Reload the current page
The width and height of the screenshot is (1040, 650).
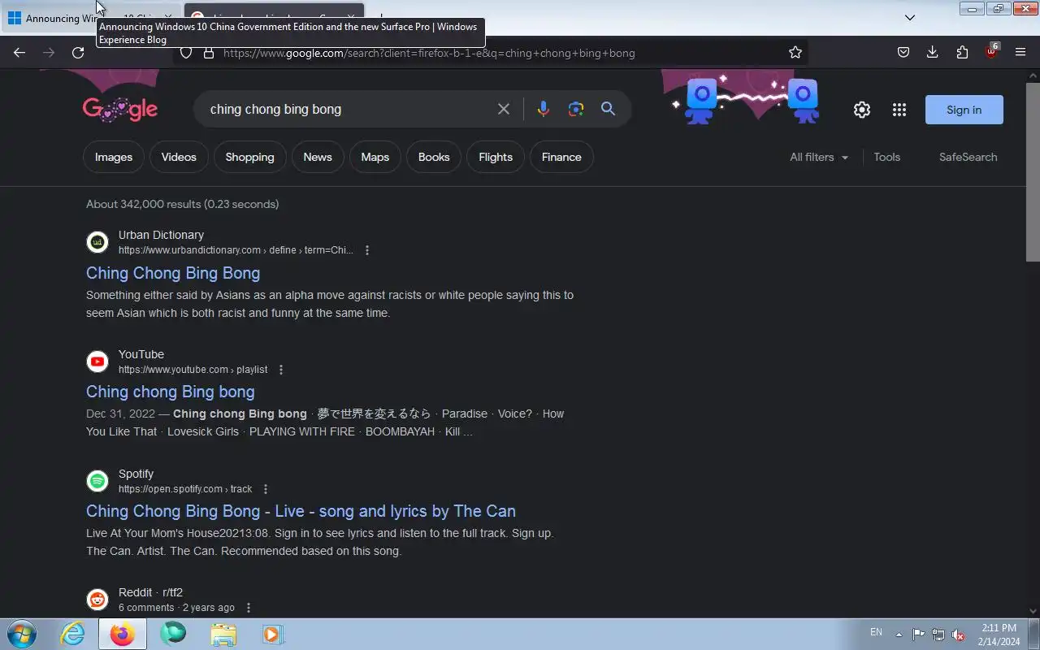pyautogui.click(x=78, y=53)
